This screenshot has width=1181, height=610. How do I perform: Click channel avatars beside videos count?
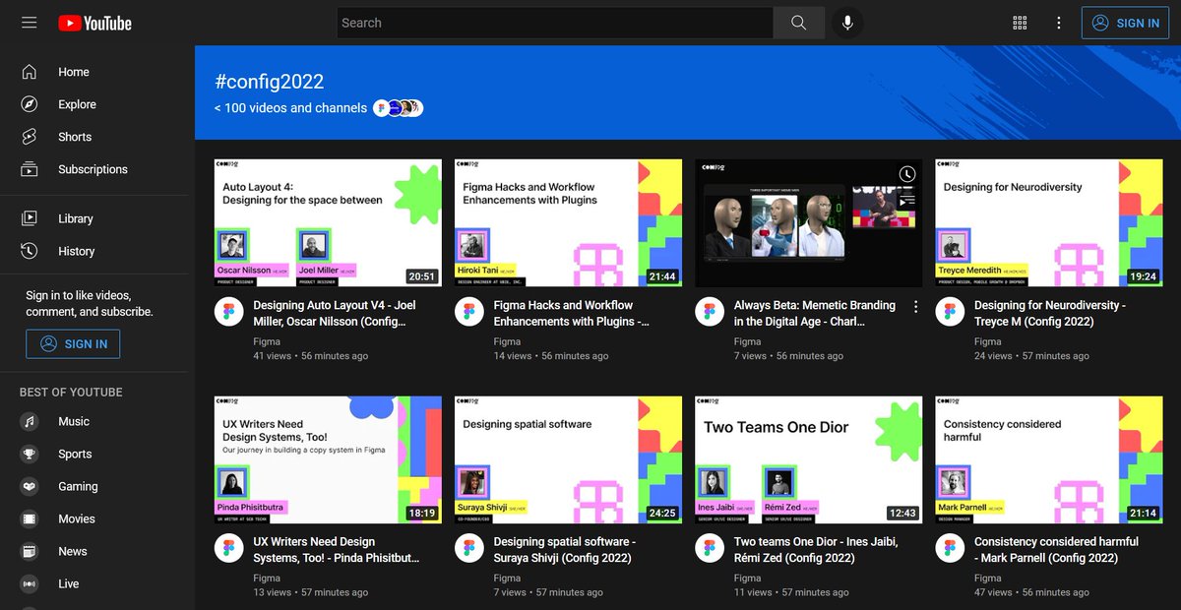(398, 108)
